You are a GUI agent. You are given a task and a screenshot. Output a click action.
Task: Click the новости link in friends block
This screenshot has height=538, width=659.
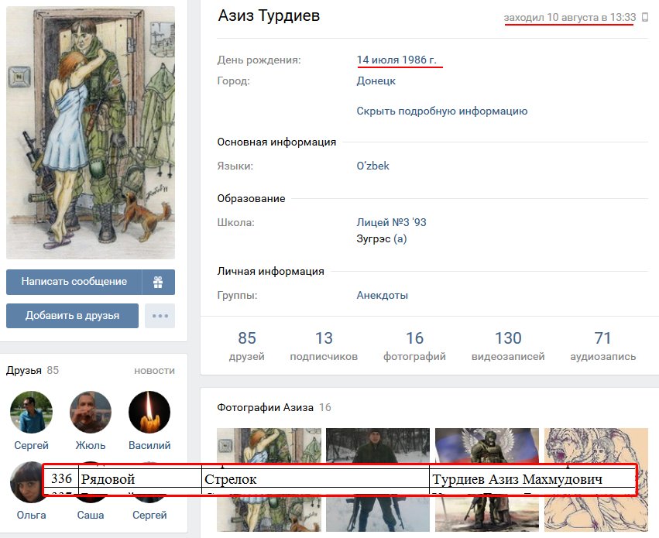(x=154, y=371)
